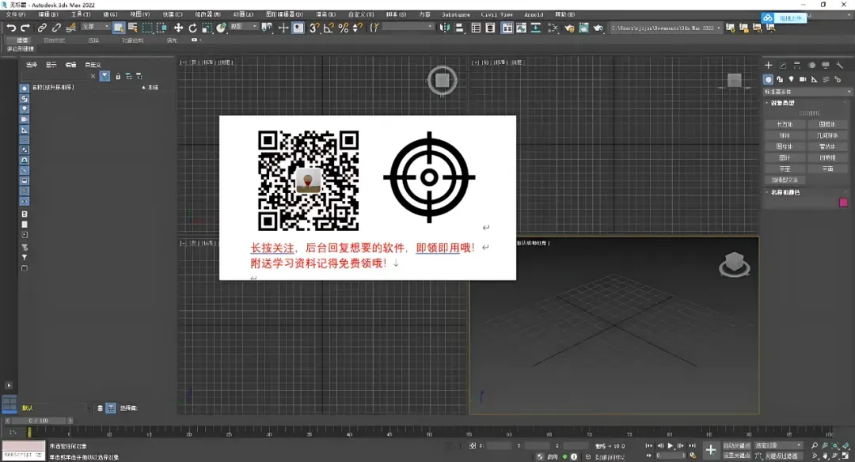This screenshot has width=855, height=462.
Task: Open the Scene Explorer toggle icon
Action: [x=476, y=28]
